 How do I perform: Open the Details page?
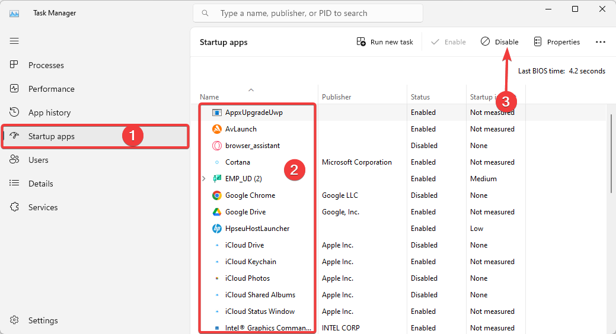[x=95, y=184]
